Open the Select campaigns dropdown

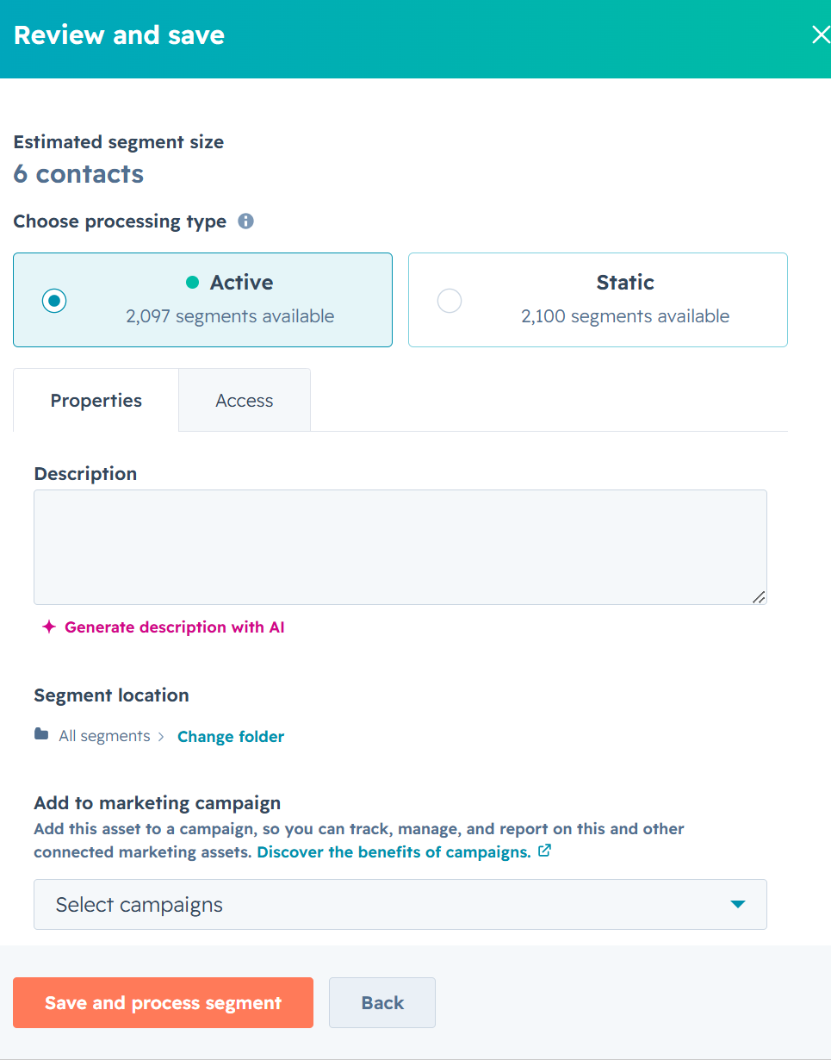coord(400,904)
